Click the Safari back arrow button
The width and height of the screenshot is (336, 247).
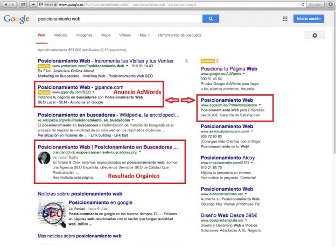point(5,4)
